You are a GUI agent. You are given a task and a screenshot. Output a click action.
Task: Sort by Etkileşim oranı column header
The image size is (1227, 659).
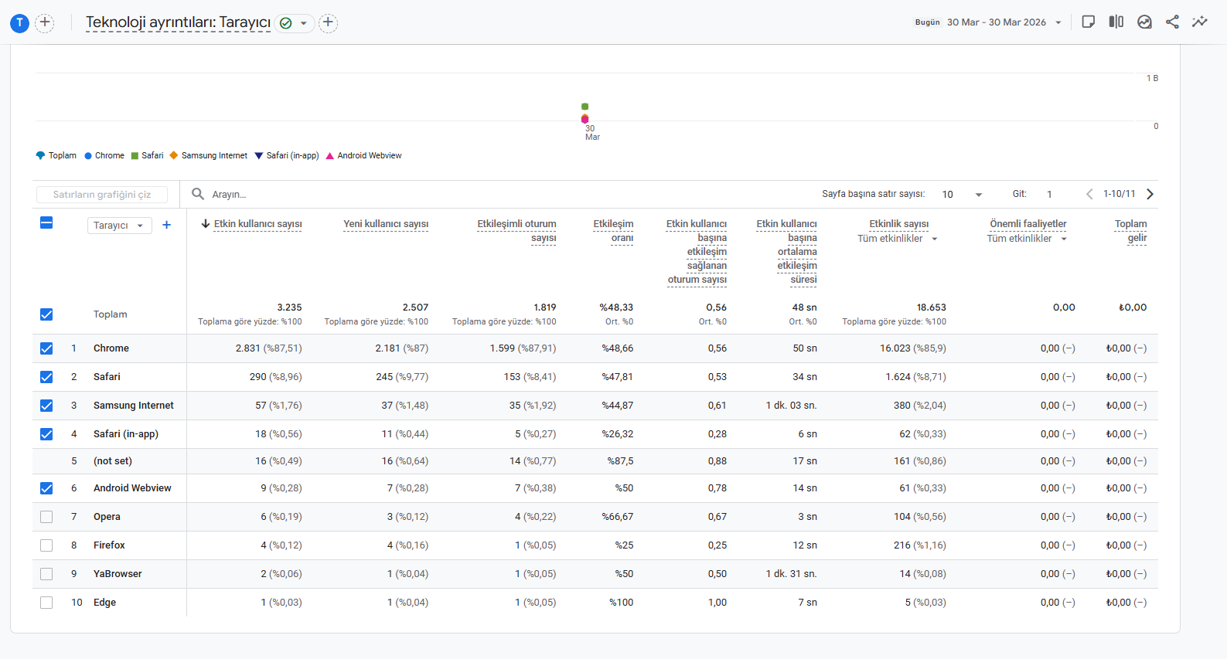[613, 231]
